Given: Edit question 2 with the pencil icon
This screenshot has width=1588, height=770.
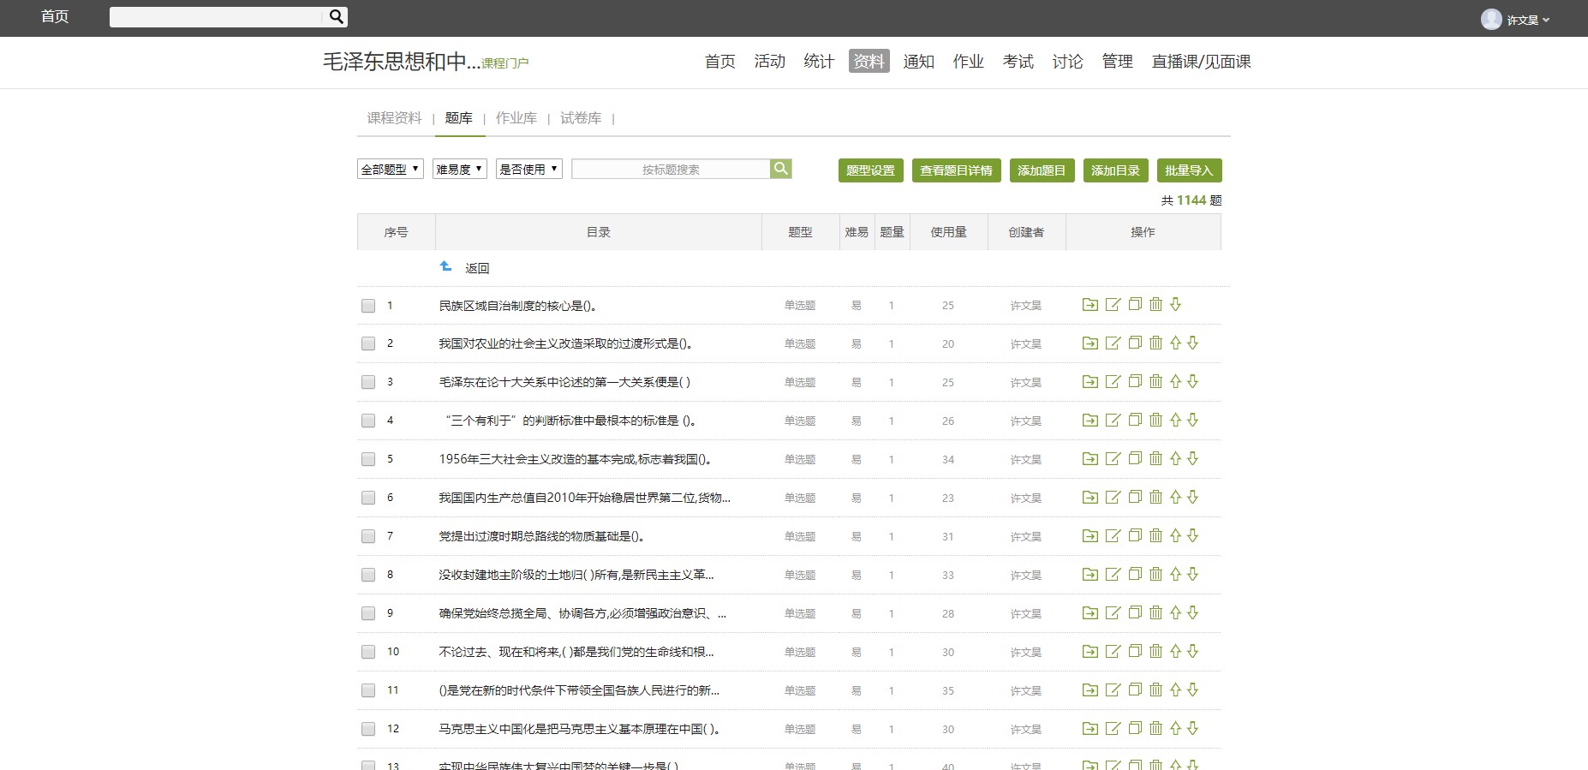Looking at the screenshot, I should (x=1113, y=343).
